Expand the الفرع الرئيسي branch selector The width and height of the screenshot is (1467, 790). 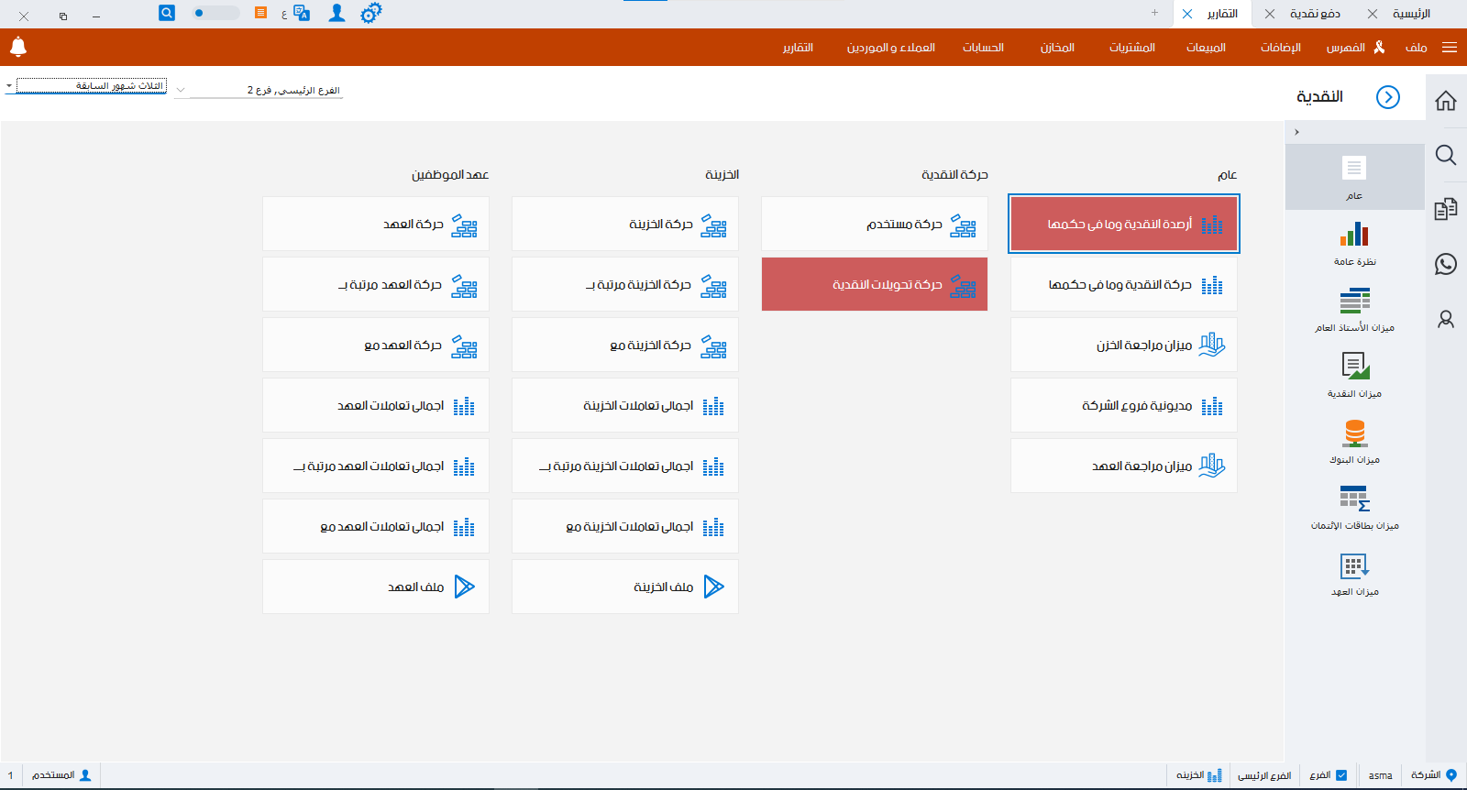pyautogui.click(x=181, y=90)
